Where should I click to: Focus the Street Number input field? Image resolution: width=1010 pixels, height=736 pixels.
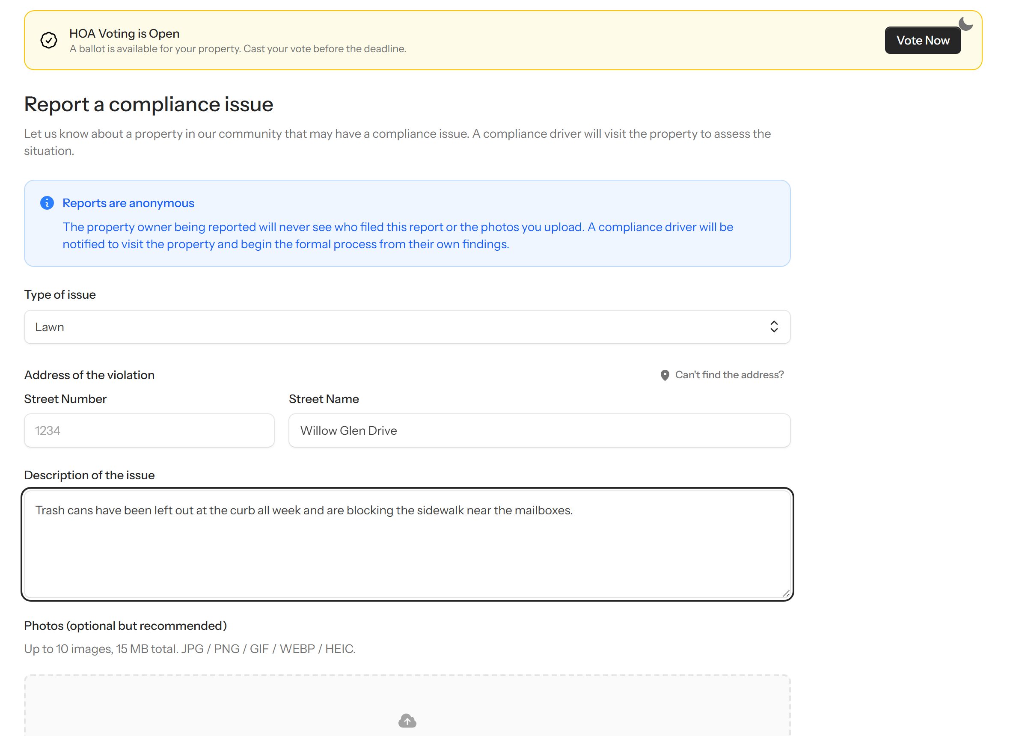click(149, 430)
